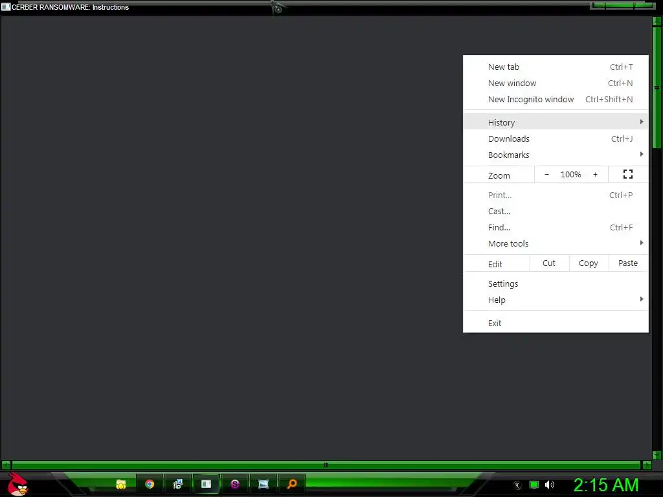Launch Chrome from the taskbar
The height and width of the screenshot is (497, 663).
point(150,484)
